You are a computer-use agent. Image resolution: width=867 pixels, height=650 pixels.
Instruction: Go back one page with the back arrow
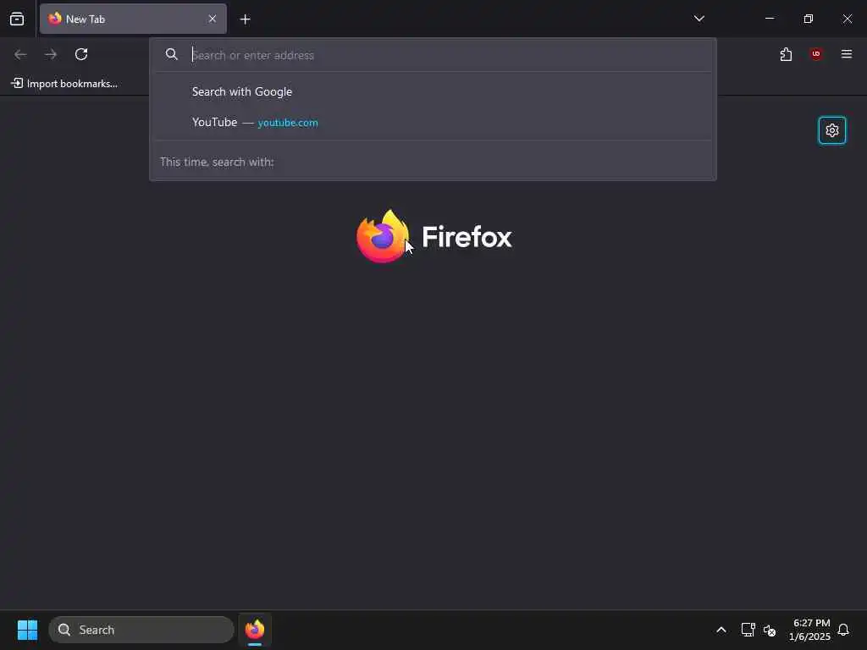20,54
